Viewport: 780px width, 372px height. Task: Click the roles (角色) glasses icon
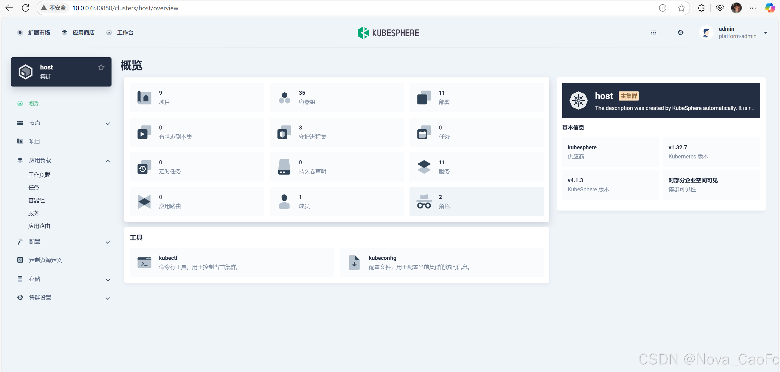pyautogui.click(x=424, y=202)
